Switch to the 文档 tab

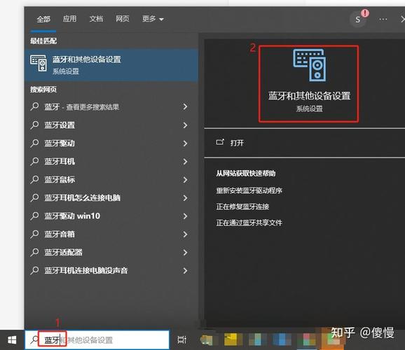click(x=96, y=19)
